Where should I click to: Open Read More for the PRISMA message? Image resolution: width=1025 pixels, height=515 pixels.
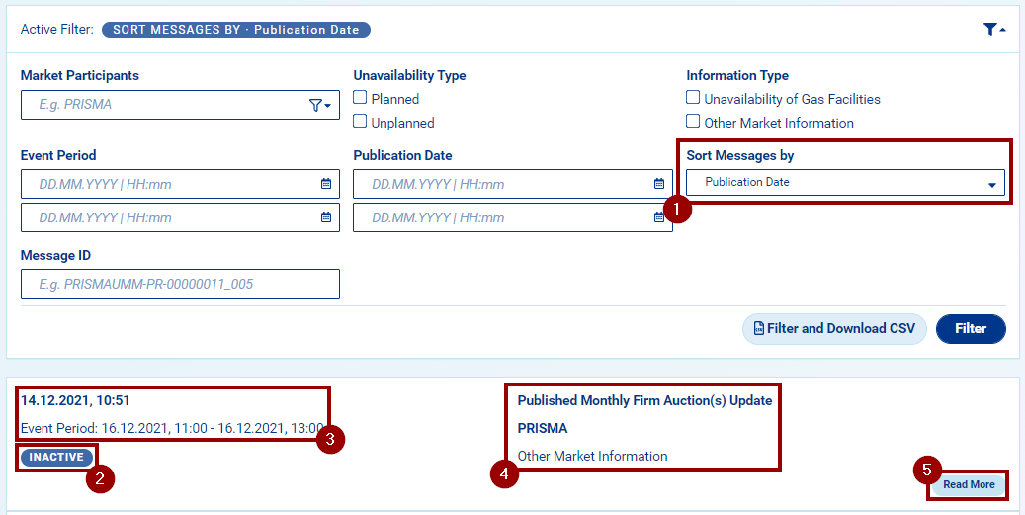coord(969,485)
